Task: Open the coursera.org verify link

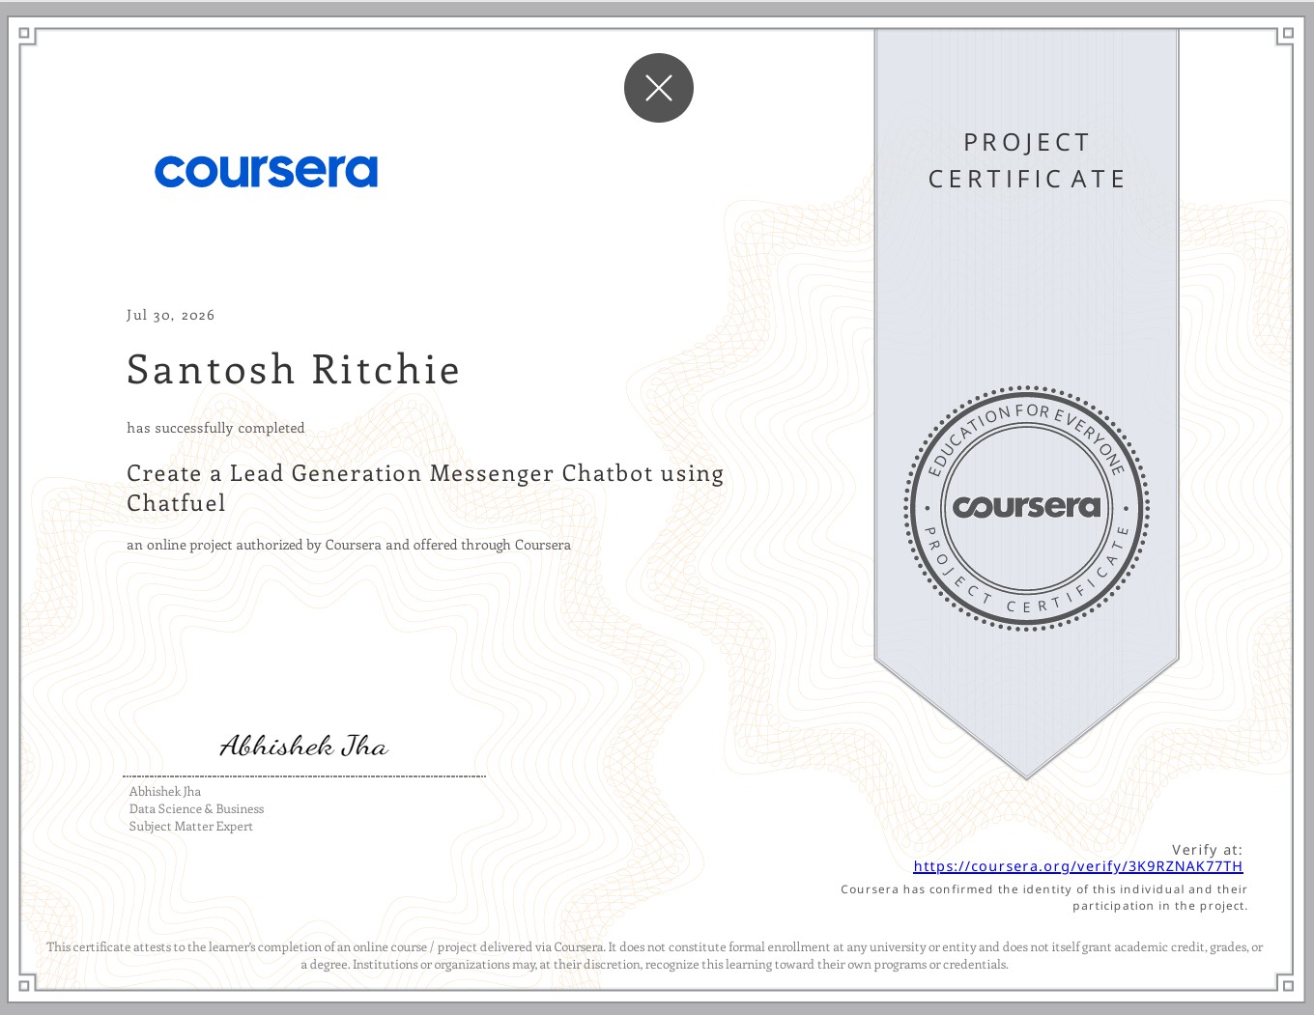Action: coord(1078,866)
